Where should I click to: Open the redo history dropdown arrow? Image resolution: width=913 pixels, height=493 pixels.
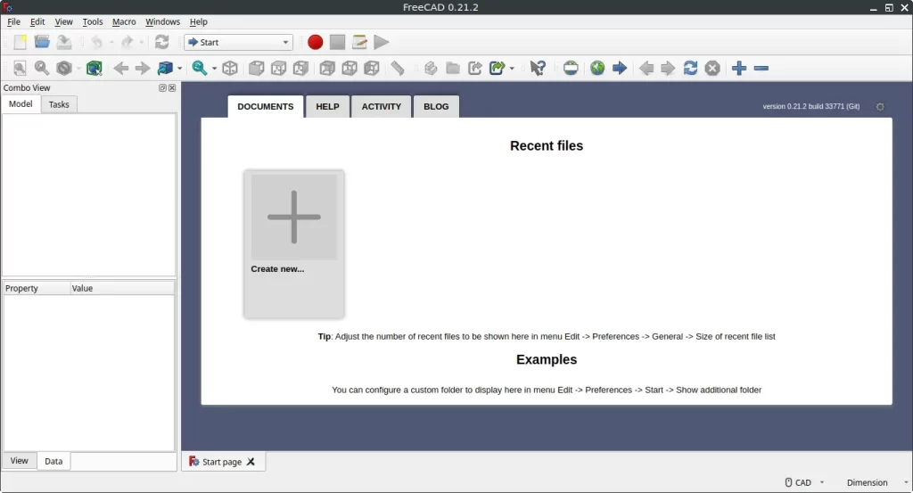[142, 42]
